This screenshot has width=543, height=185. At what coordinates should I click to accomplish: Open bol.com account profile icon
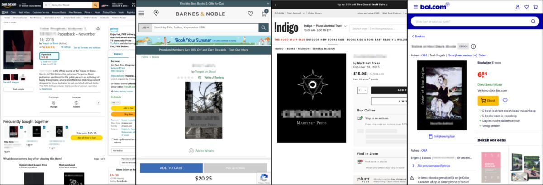pyautogui.click(x=518, y=7)
